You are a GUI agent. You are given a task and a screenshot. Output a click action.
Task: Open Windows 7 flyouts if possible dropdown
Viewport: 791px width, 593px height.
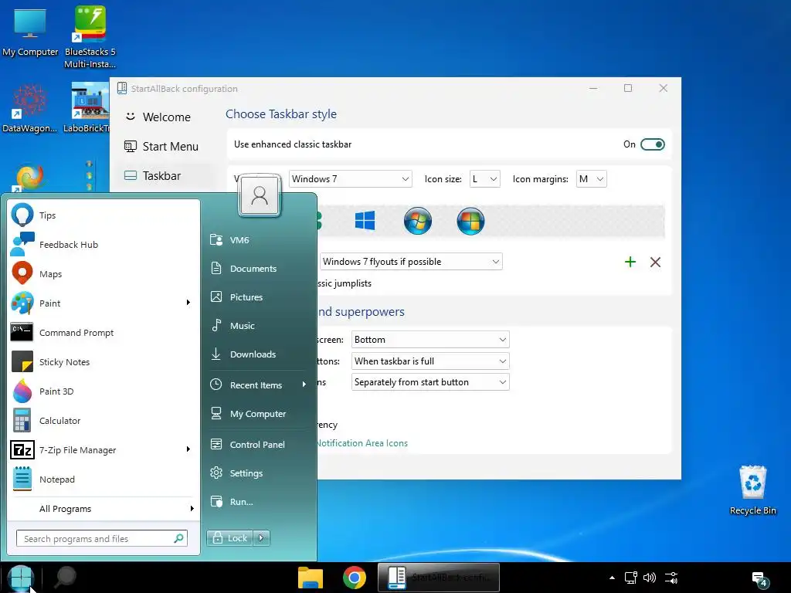point(411,262)
